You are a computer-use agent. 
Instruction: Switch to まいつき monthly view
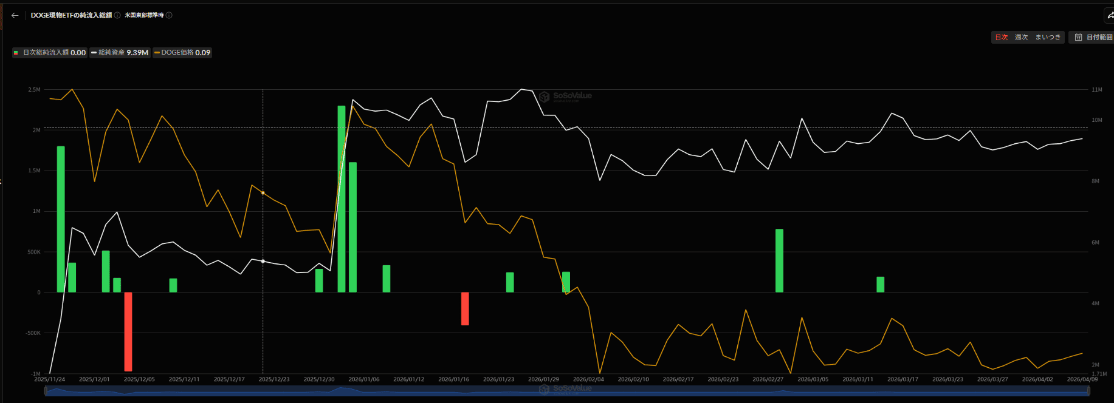(1048, 38)
